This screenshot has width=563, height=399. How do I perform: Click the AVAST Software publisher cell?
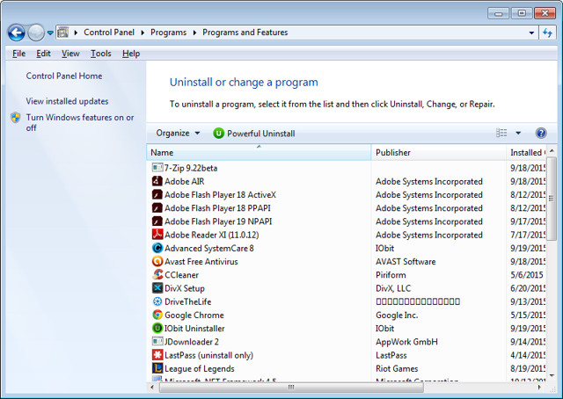(406, 262)
